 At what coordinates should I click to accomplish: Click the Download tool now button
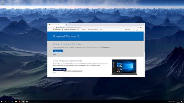point(60,69)
